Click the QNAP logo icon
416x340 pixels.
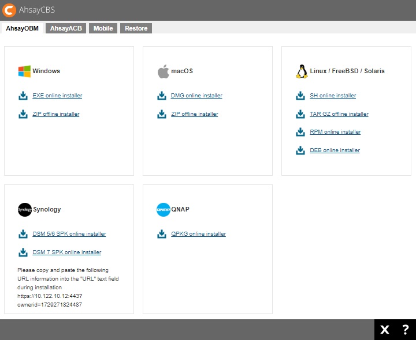coord(163,210)
